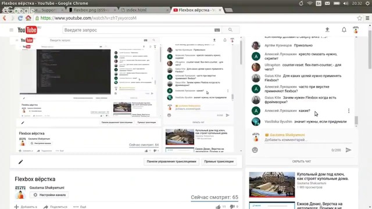The height and width of the screenshot is (209, 372).
Task: Send the chat message arrow
Action: (x=348, y=150)
